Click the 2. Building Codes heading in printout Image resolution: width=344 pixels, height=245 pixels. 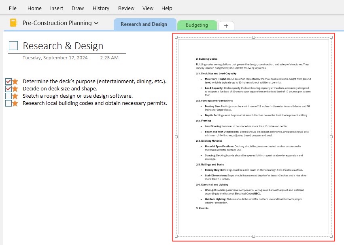207,59
